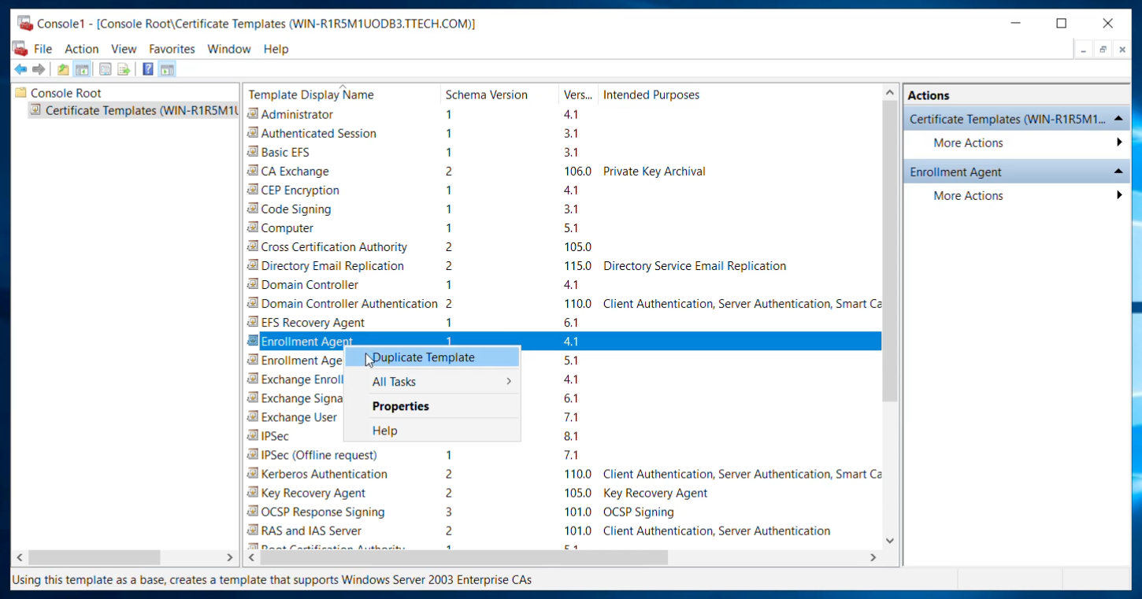The width and height of the screenshot is (1142, 599).
Task: Click the template list scroll down arrow
Action: 890,541
